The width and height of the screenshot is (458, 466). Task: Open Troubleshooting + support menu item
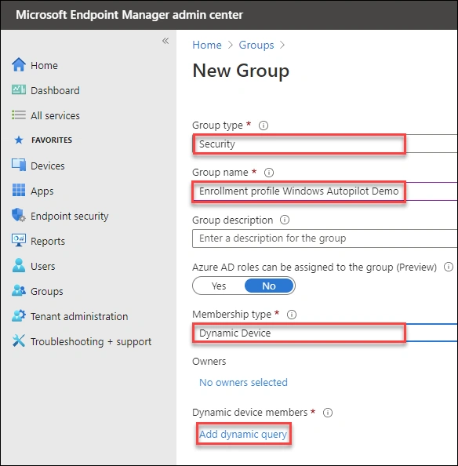pyautogui.click(x=91, y=341)
